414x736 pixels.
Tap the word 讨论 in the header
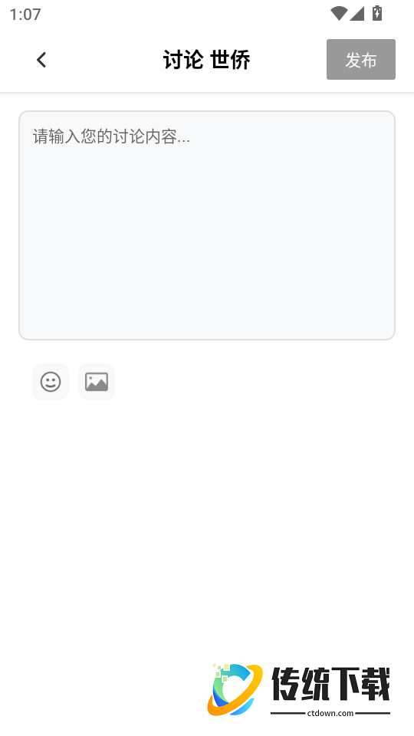tap(183, 60)
